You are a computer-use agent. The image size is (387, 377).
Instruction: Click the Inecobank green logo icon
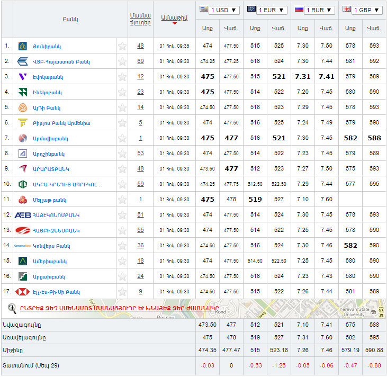click(x=23, y=92)
